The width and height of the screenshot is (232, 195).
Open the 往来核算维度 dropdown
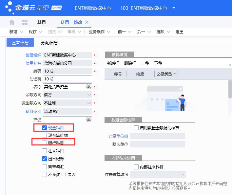(x=183, y=175)
